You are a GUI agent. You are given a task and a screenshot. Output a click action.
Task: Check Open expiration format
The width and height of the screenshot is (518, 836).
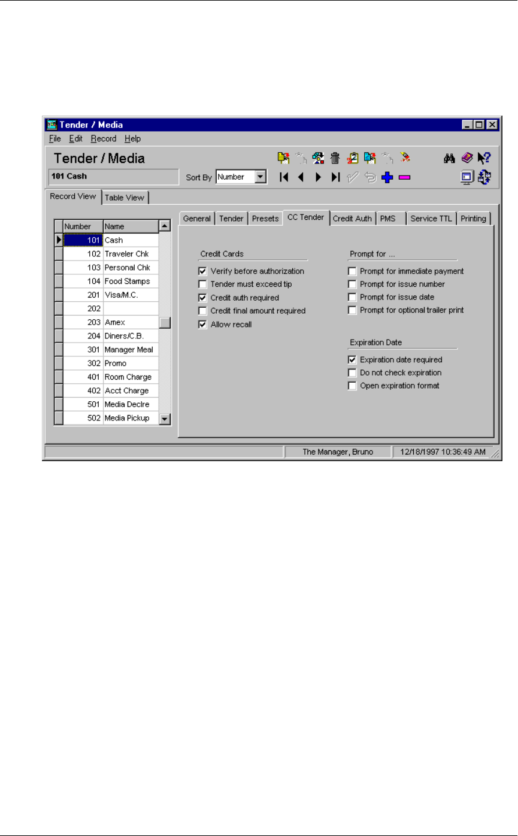coord(352,386)
